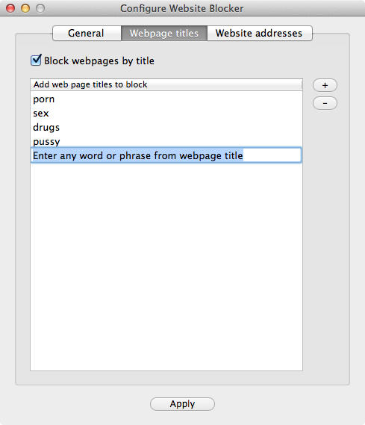Select the first blocked title entry
The width and height of the screenshot is (365, 425).
tap(166, 99)
